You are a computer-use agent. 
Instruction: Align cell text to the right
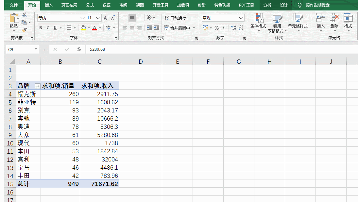point(139,28)
